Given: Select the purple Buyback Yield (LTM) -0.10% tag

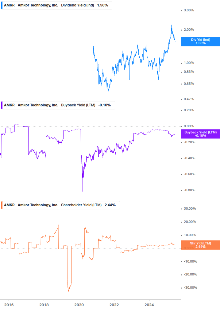Looking at the screenshot, I should pos(201,134).
